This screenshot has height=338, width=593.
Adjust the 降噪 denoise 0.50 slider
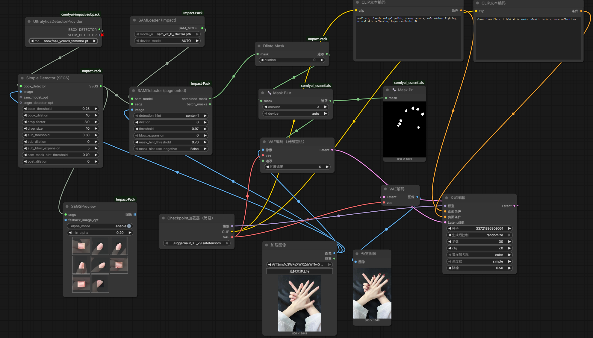tap(479, 268)
